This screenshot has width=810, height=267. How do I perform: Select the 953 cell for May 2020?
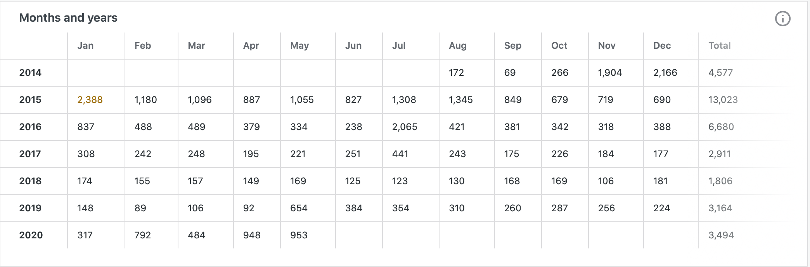point(299,235)
